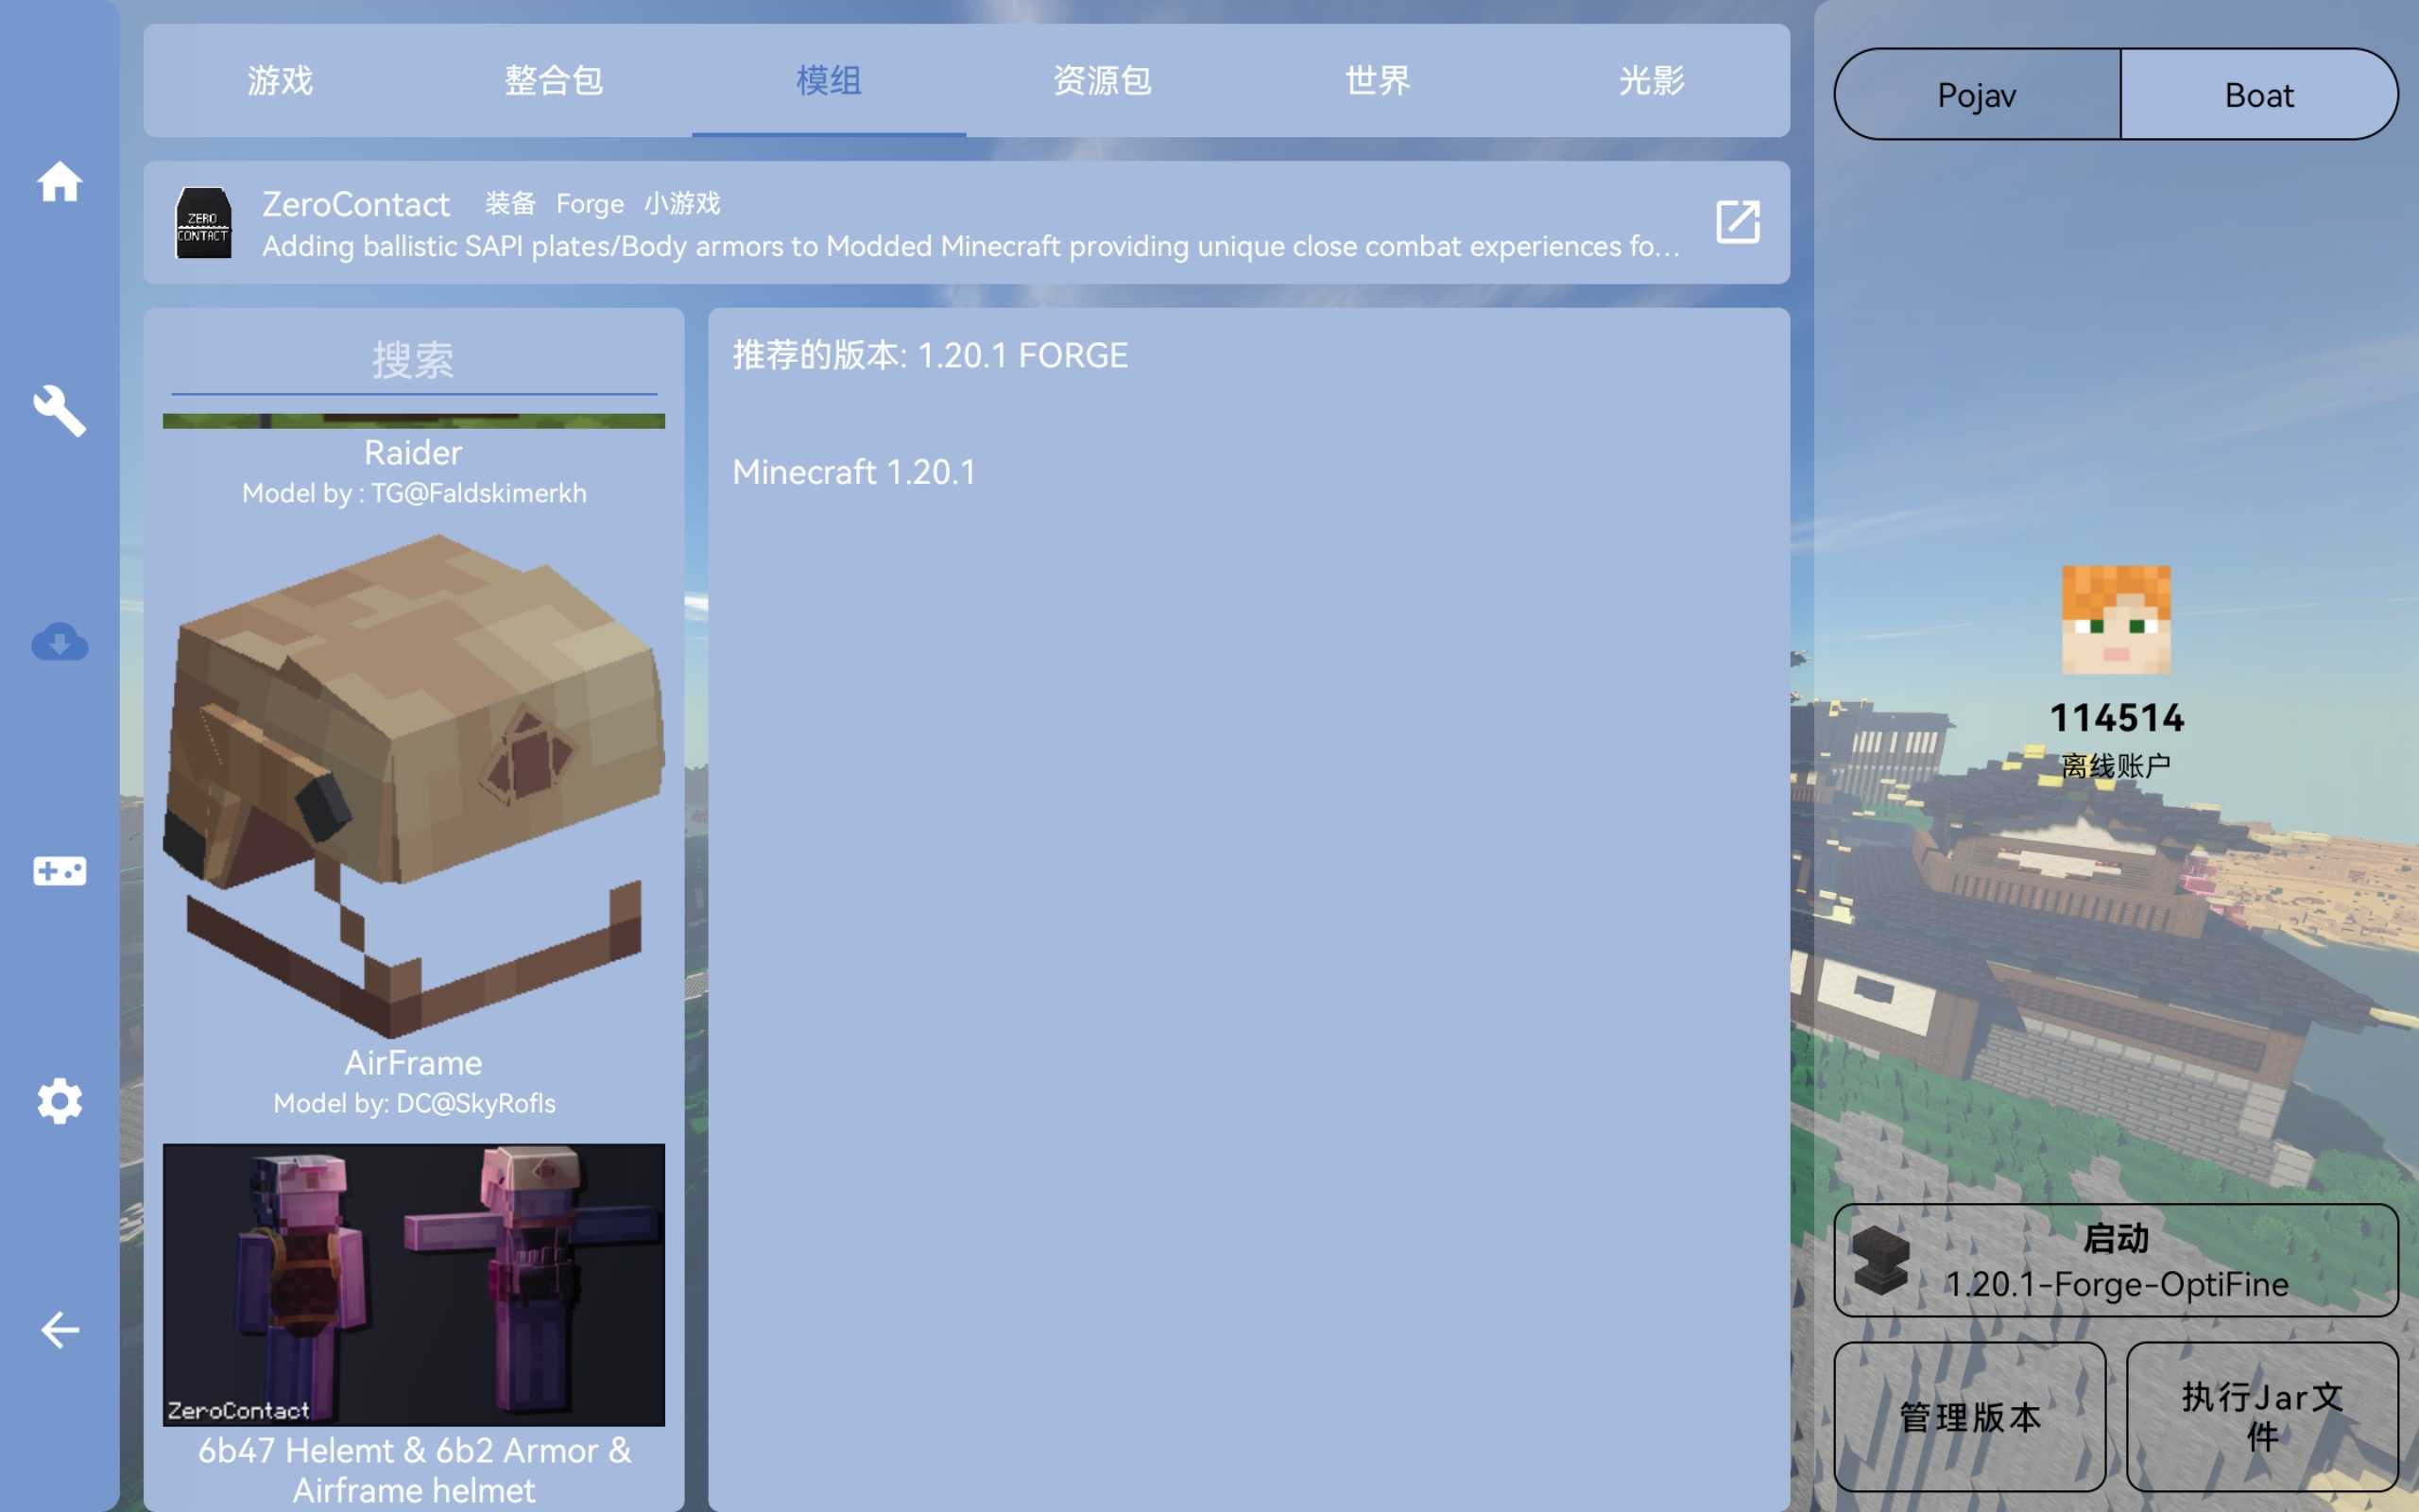
Task: Open the 光影 shaders tab
Action: click(1652, 80)
